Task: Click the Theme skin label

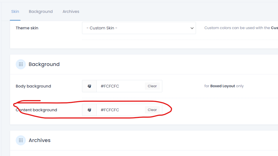Action: coord(27,28)
